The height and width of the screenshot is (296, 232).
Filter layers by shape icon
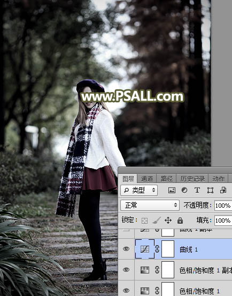[x=210, y=191]
